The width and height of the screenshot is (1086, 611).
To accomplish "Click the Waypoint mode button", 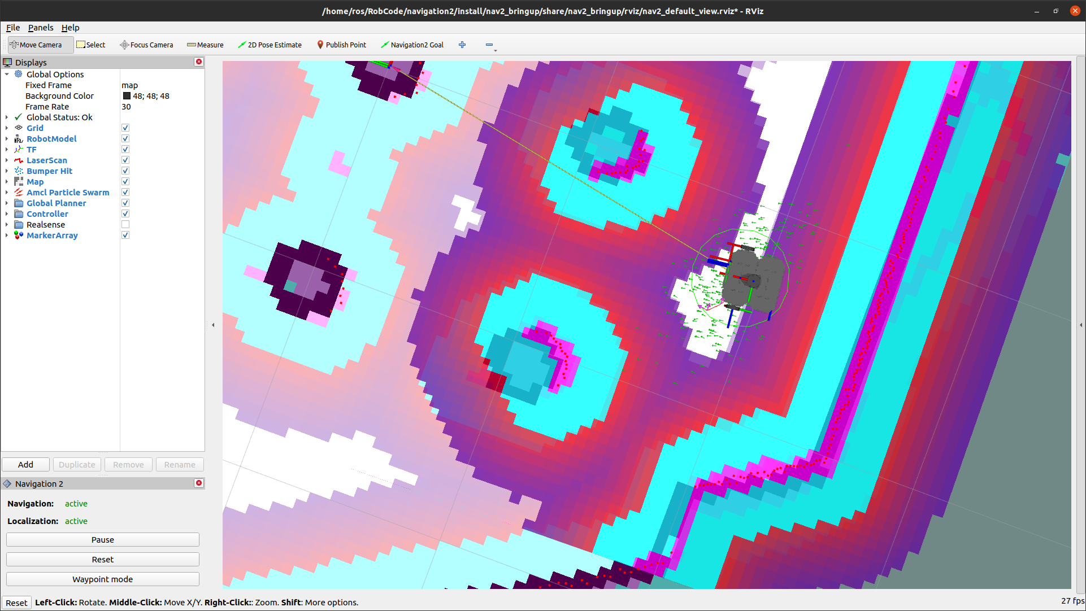I will click(103, 579).
